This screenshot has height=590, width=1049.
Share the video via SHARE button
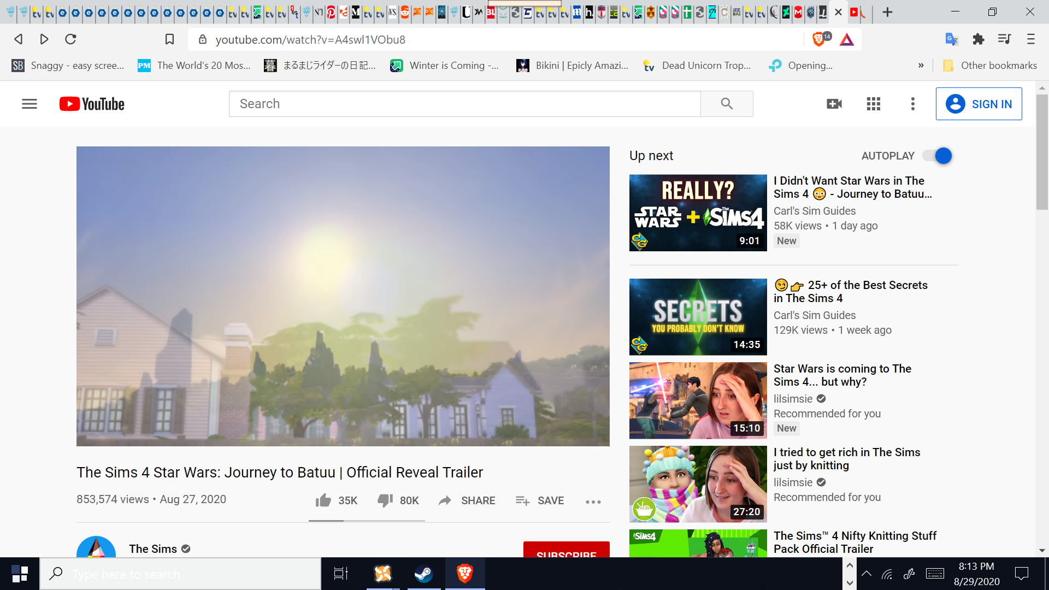click(x=467, y=500)
